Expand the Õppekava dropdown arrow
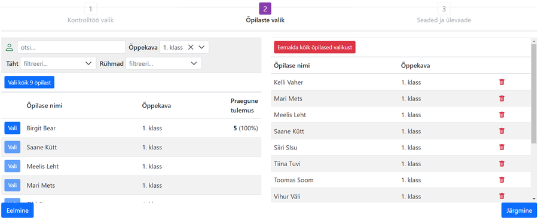The width and height of the screenshot is (538, 220). 202,47
